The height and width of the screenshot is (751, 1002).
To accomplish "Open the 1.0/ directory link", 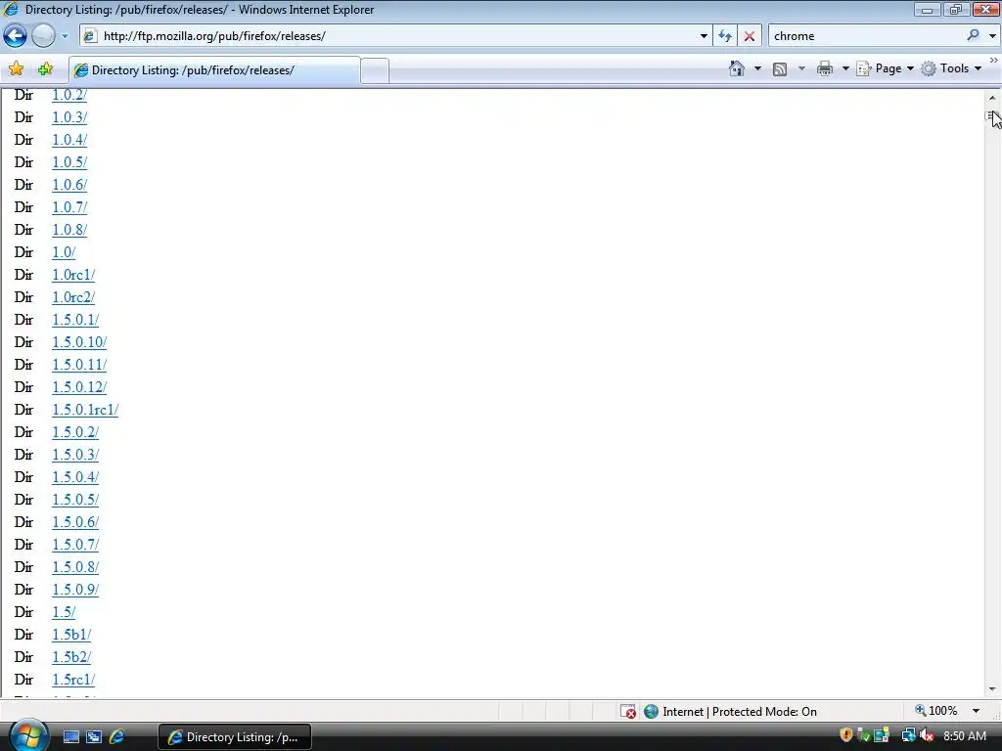I will [64, 252].
